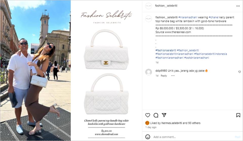Open #fashionselebritiindonesia hashtag
Screen dimensions: 243x141
210,54
